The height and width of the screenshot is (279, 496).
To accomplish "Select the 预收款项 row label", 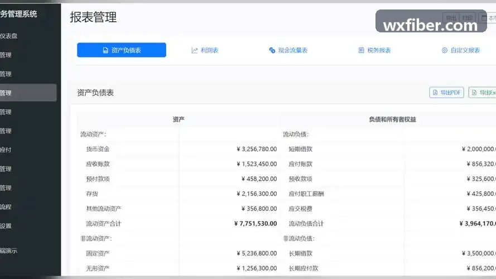I will click(x=301, y=179).
